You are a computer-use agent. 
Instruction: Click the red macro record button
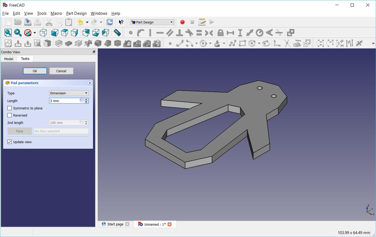pyautogui.click(x=182, y=22)
